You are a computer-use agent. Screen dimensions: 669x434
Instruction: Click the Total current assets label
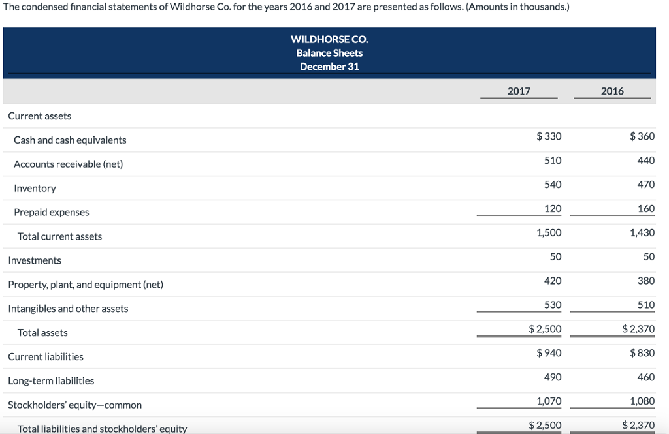60,236
